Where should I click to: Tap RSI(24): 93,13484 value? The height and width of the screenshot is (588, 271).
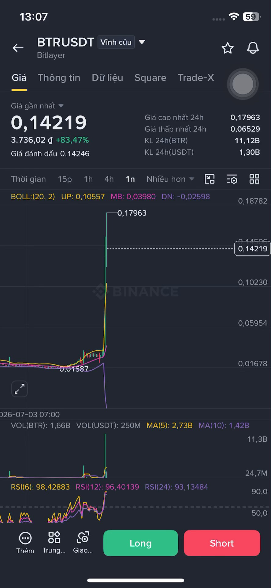176,487
